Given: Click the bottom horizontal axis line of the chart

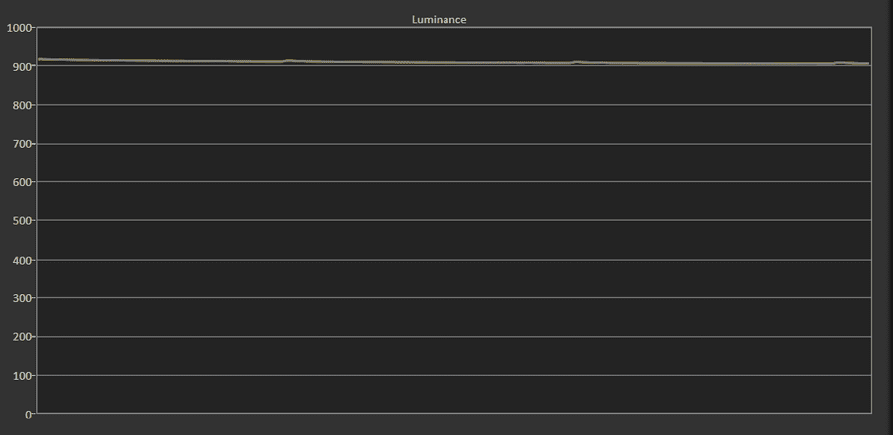Looking at the screenshot, I should tap(453, 413).
